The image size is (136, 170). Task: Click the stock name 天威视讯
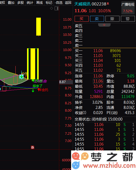(82, 4)
